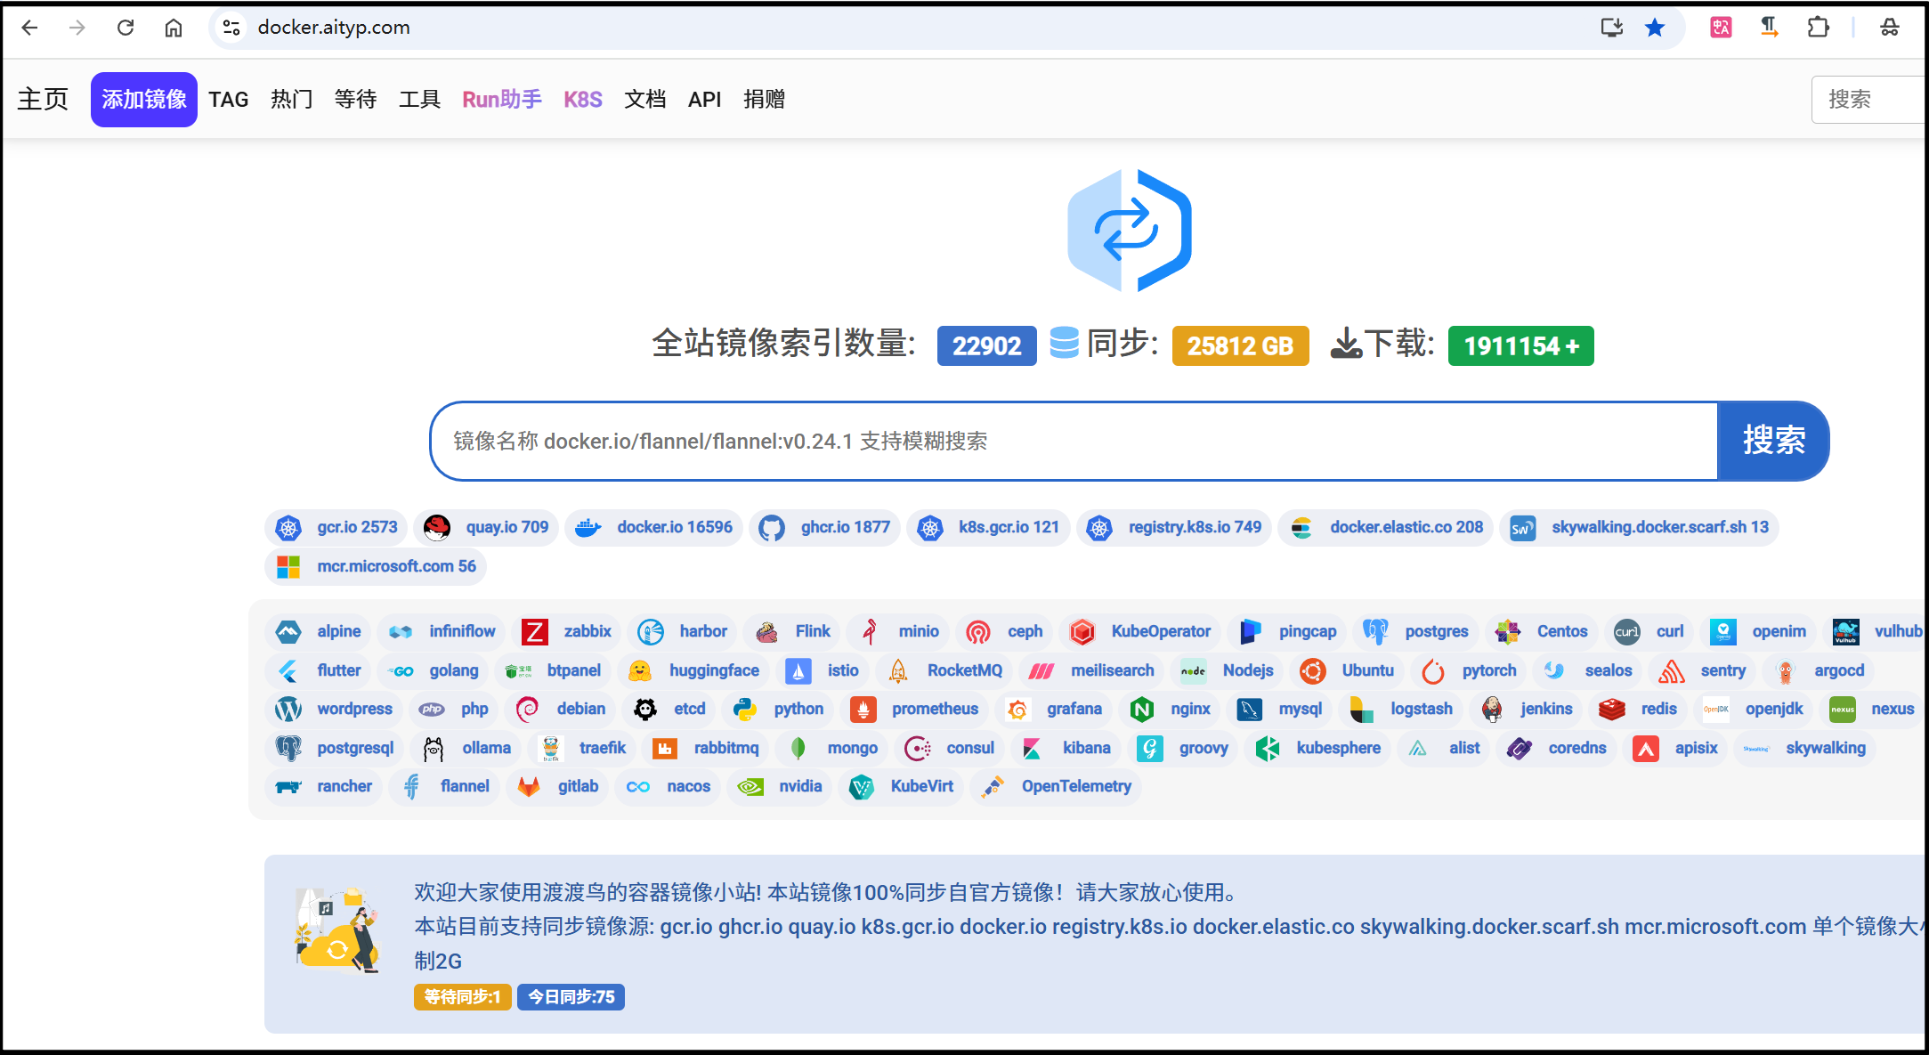Select the harbor image tag
This screenshot has height=1055, width=1929.
point(683,632)
